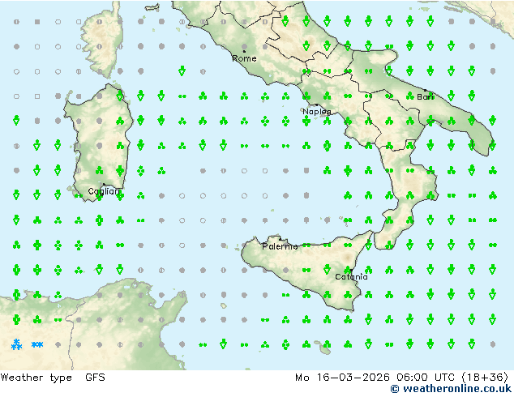The width and height of the screenshot is (514, 397).
Task: Click the '(18+36)' forecast run text
Action: (485, 378)
